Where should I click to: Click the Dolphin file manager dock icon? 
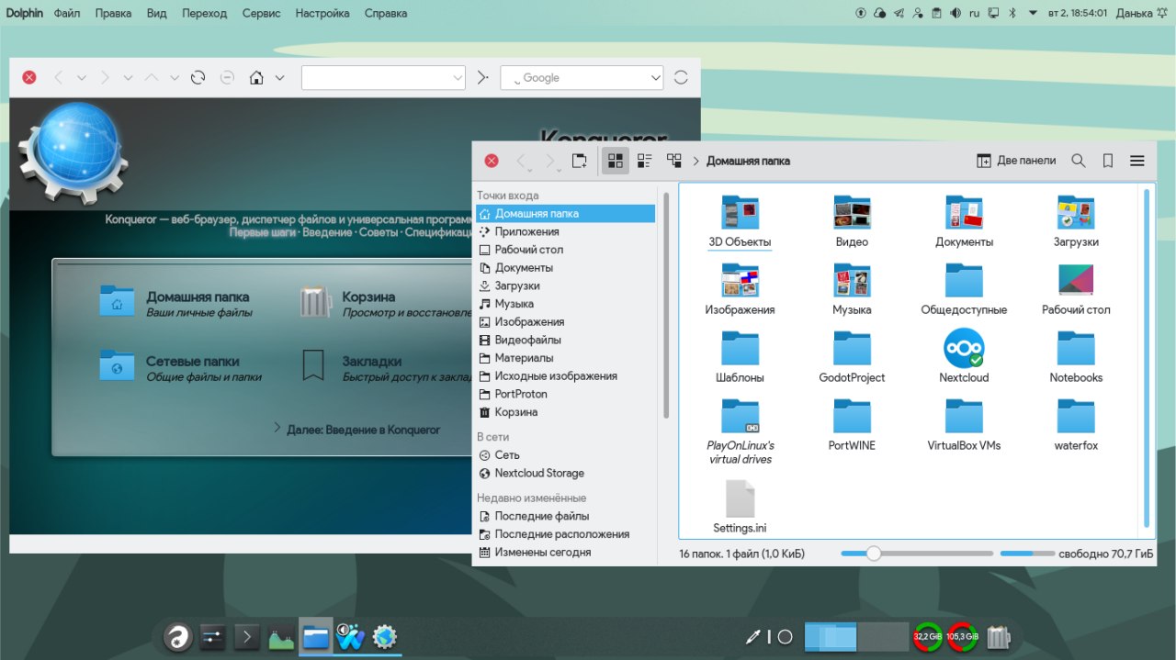click(x=315, y=636)
